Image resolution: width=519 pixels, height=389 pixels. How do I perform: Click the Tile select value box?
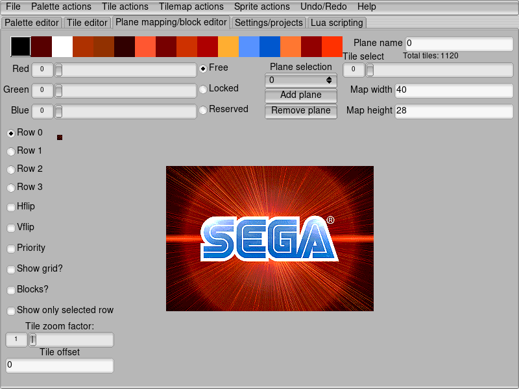tap(354, 69)
